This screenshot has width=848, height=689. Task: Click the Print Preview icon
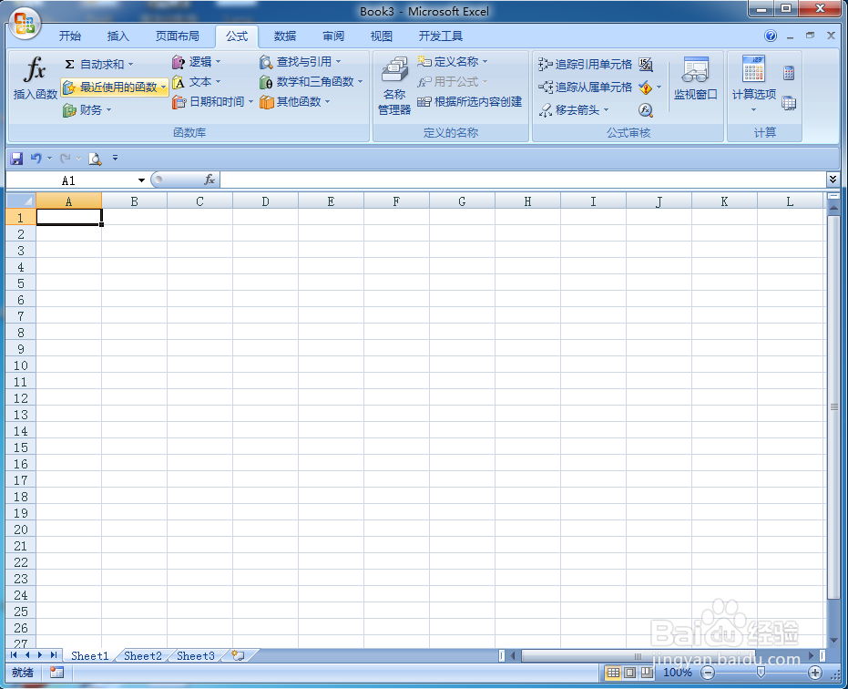pos(95,158)
